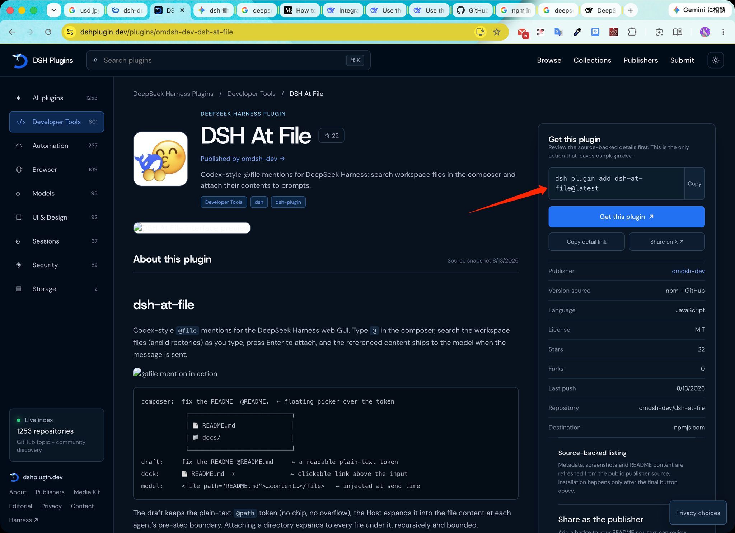Go back with the browser back arrow
The width and height of the screenshot is (735, 533).
12,32
